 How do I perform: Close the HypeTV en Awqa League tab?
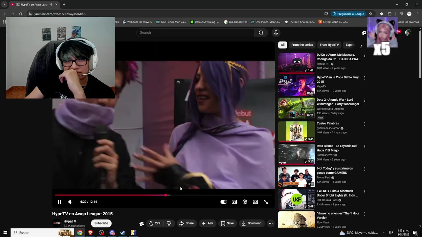tap(56, 5)
